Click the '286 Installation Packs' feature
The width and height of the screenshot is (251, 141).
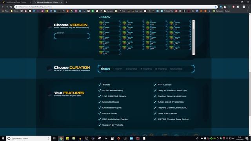pos(115,119)
